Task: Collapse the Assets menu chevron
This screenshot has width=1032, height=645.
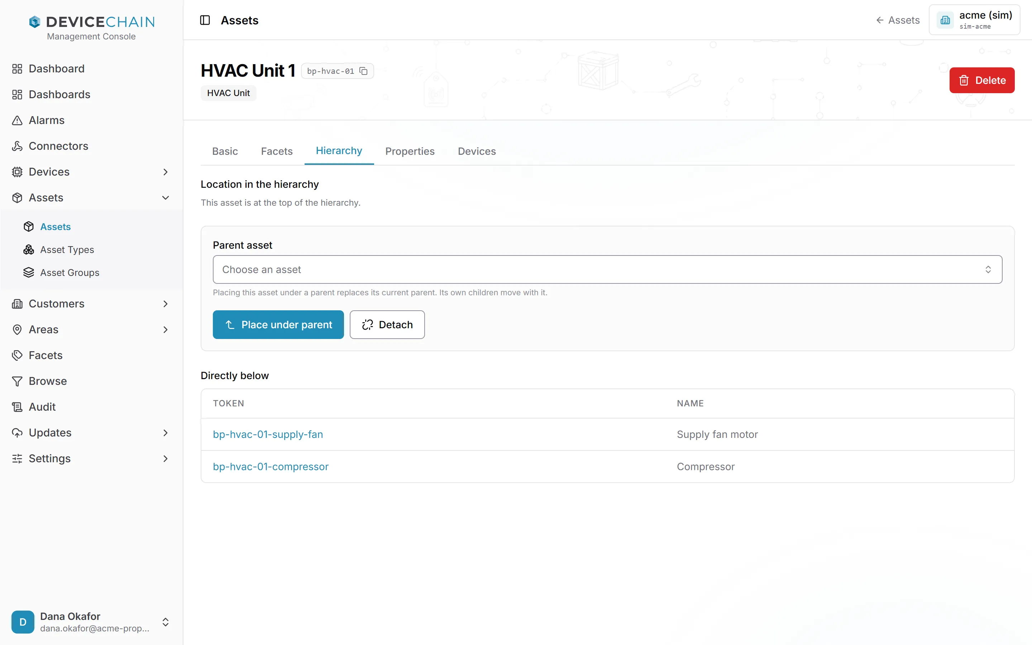Action: 166,197
